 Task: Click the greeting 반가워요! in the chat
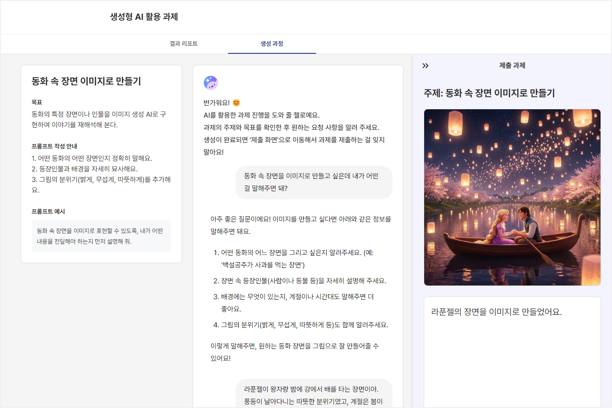[216, 103]
